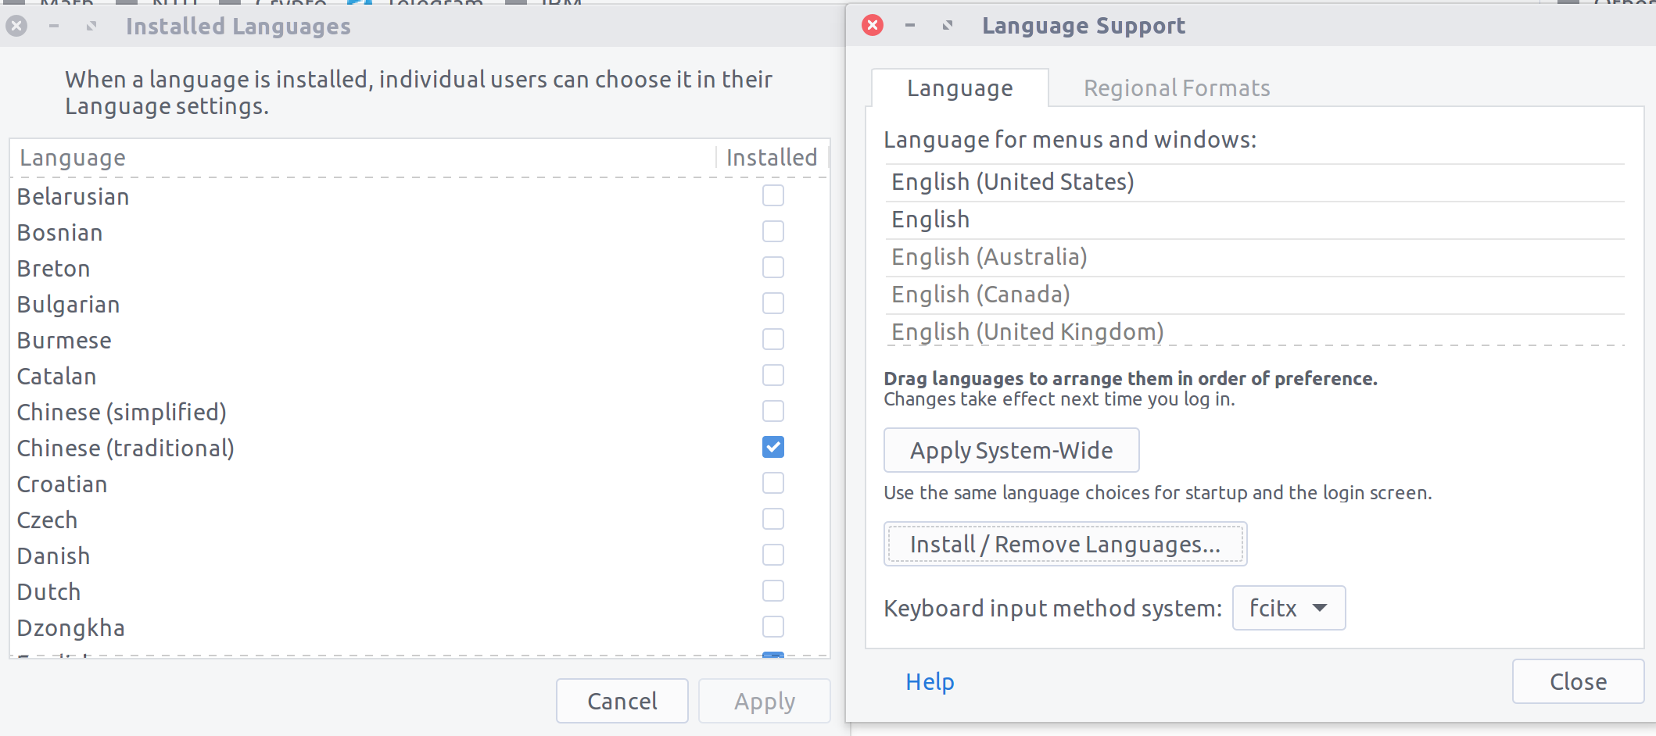Maximize the Installed Languages dialog
This screenshot has height=736, width=1656.
coord(91,27)
